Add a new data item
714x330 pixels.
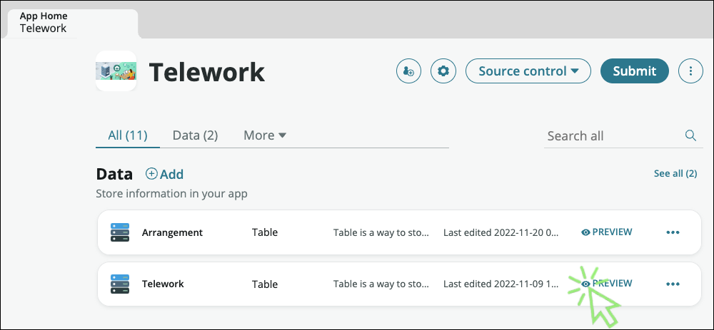165,175
